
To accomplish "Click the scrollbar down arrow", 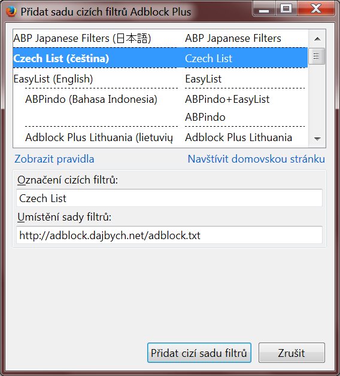I will click(x=317, y=139).
